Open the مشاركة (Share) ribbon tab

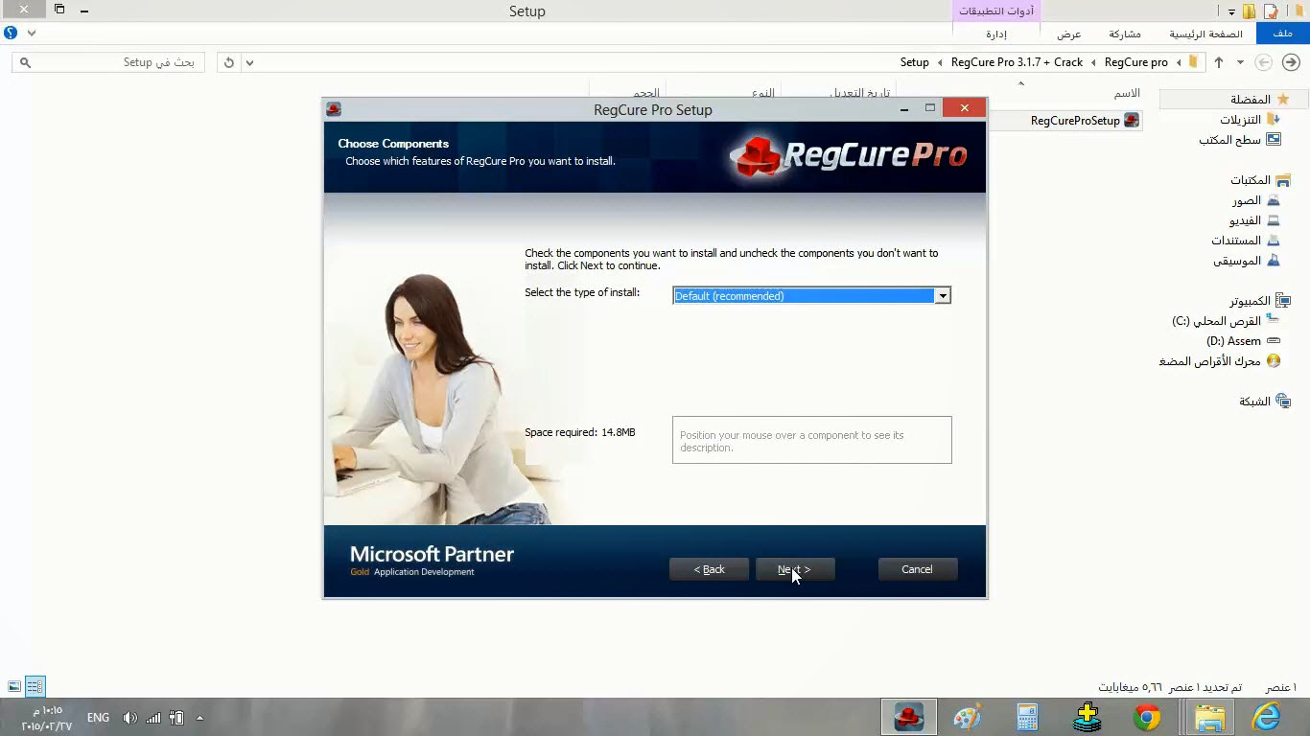[x=1125, y=34]
